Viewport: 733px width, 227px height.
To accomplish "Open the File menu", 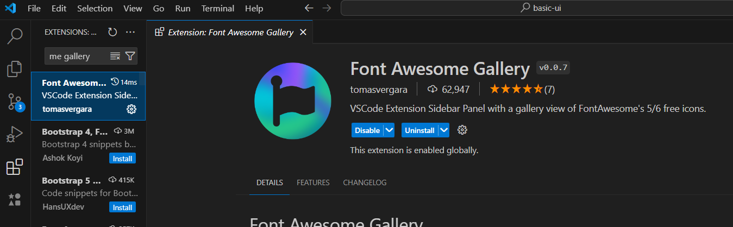I will (x=34, y=8).
